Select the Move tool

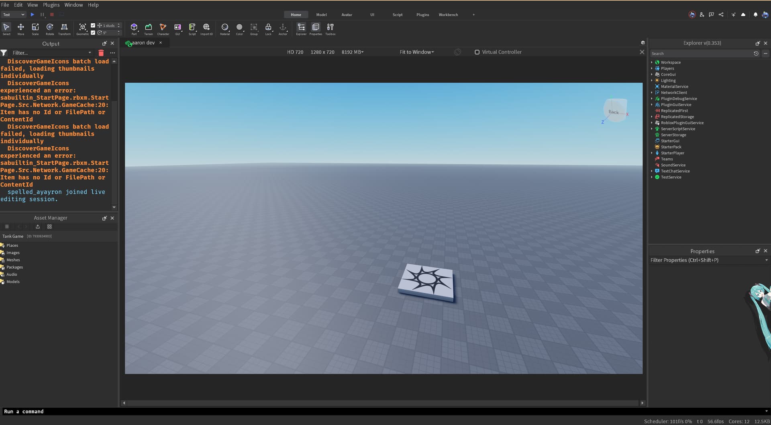pyautogui.click(x=20, y=28)
